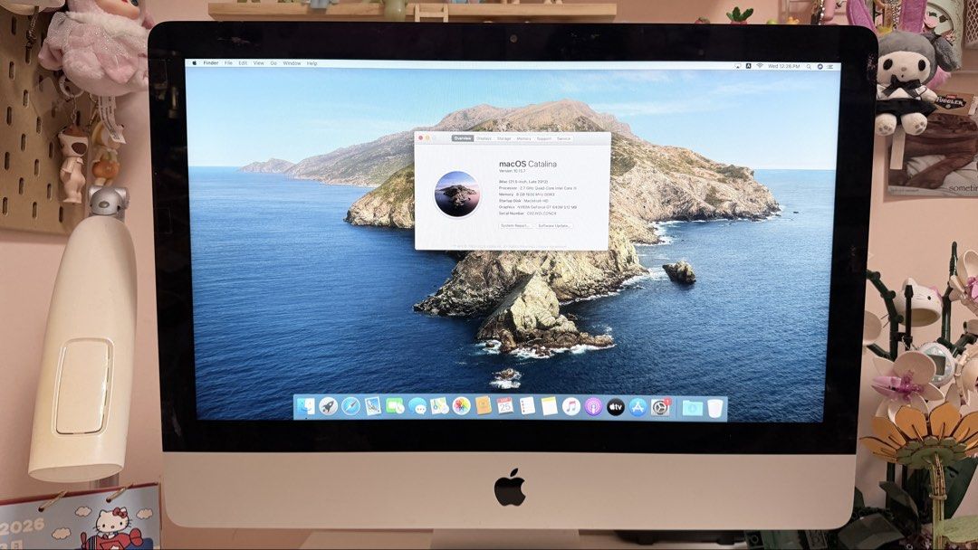Switch to the Storage tab
Viewport: 978px width, 550px height.
(x=504, y=138)
